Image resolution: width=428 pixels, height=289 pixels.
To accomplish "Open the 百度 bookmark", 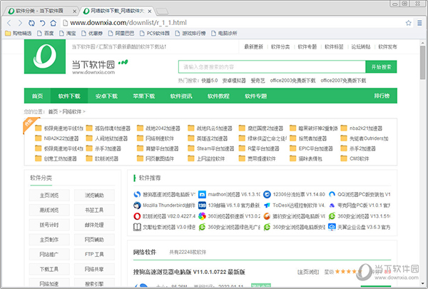I will click(x=46, y=34).
